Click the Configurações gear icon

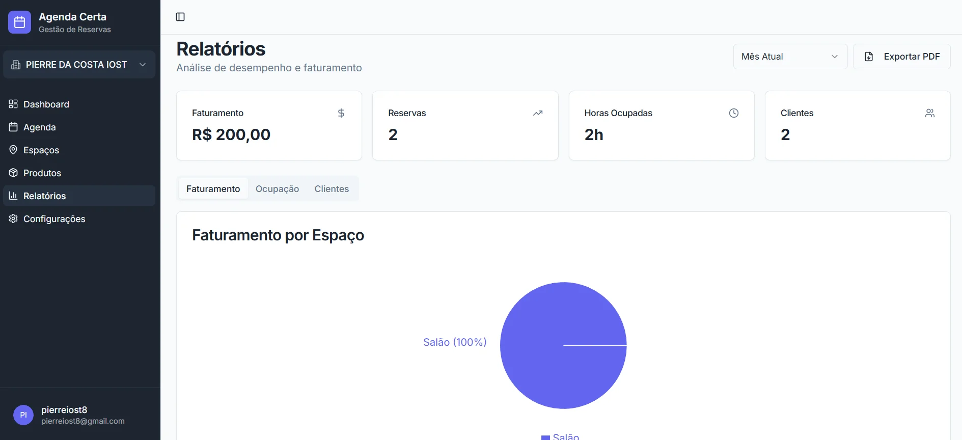pos(13,218)
